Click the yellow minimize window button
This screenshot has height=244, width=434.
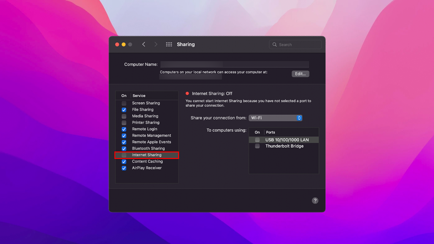coord(124,44)
